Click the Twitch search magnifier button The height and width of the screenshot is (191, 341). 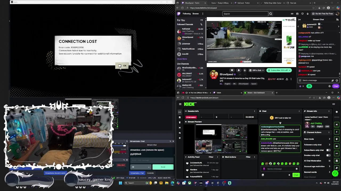coord(271,14)
